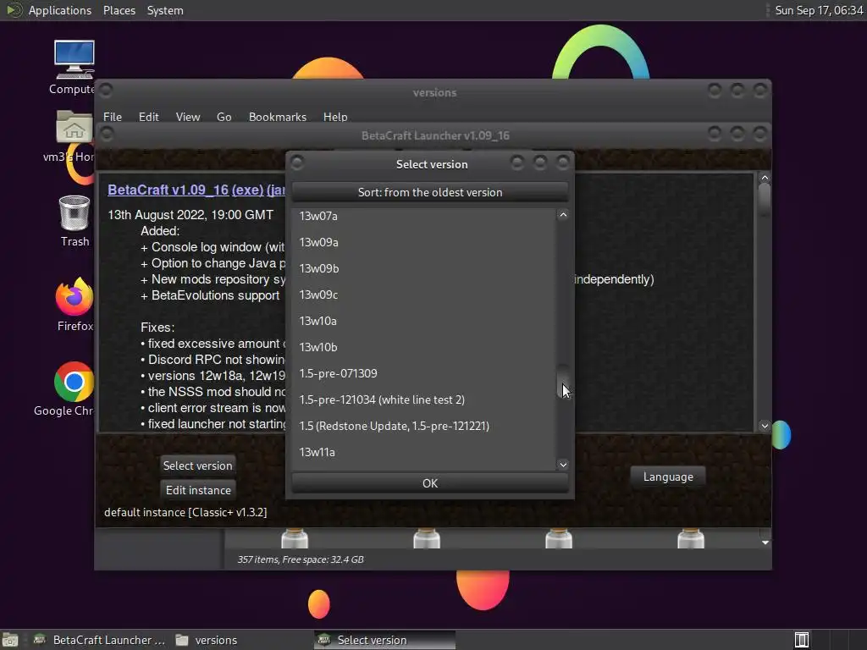Screen dimensions: 867x650
Task: Open File menu in versions window
Action: [113, 117]
